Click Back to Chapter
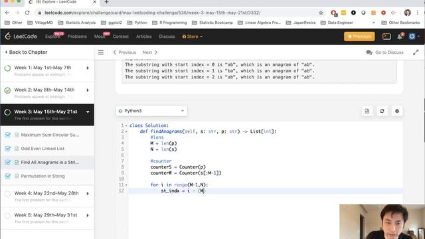Screen dimensions: 425x239 click(x=26, y=52)
